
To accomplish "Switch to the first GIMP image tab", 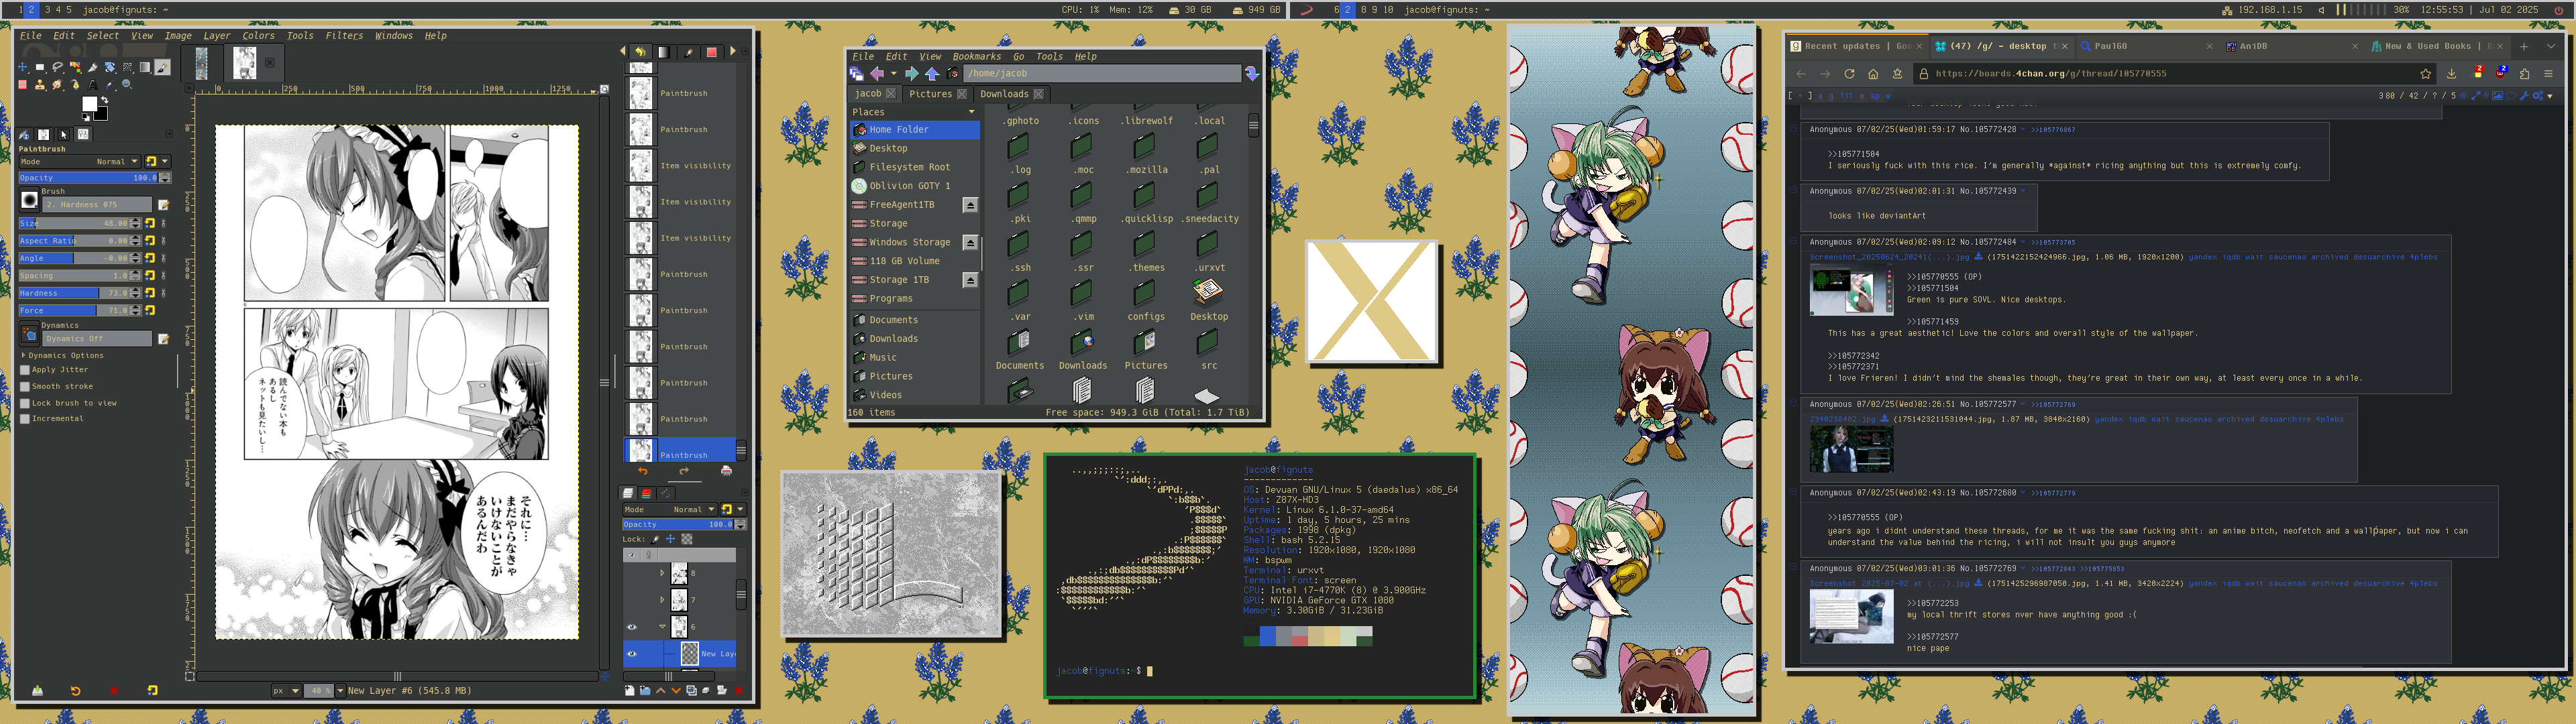I will pyautogui.click(x=201, y=63).
